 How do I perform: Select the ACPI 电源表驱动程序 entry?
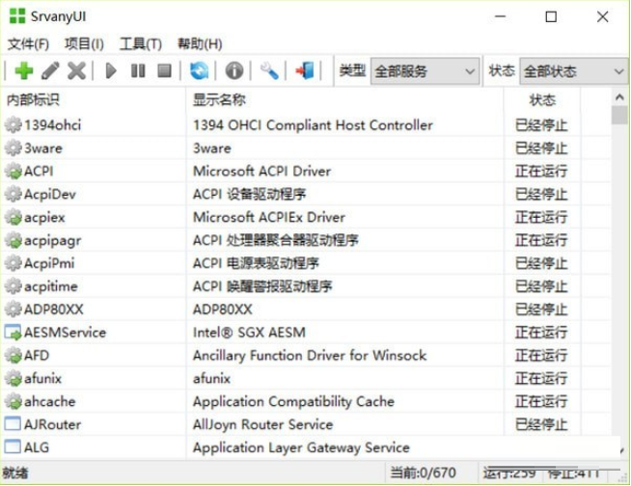pyautogui.click(x=256, y=263)
